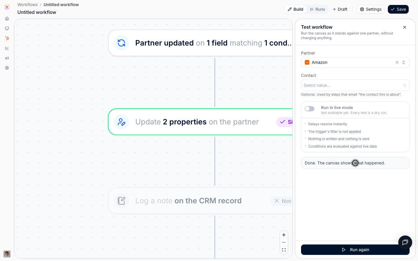
Task: Fit canvas to view with fullscreen icon
Action: pyautogui.click(x=284, y=250)
